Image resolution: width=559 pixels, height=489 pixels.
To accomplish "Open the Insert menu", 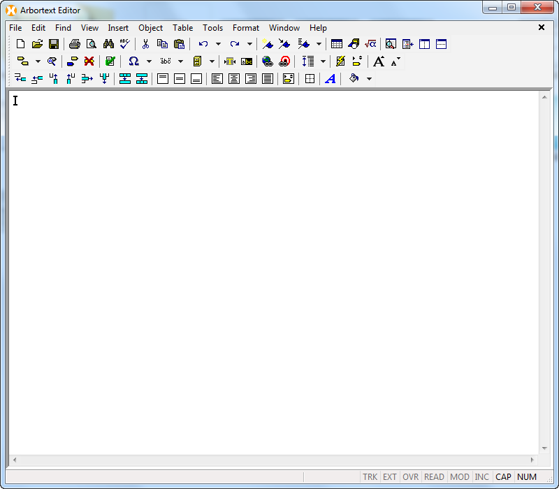I will 118,28.
